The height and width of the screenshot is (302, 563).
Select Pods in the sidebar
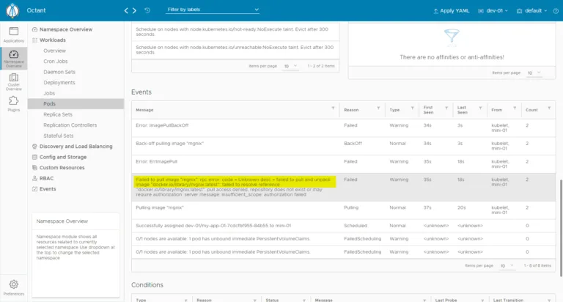76,104
